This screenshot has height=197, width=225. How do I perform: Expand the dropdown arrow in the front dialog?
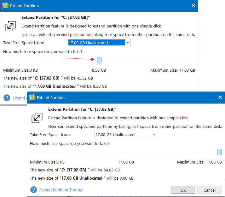coord(154,135)
